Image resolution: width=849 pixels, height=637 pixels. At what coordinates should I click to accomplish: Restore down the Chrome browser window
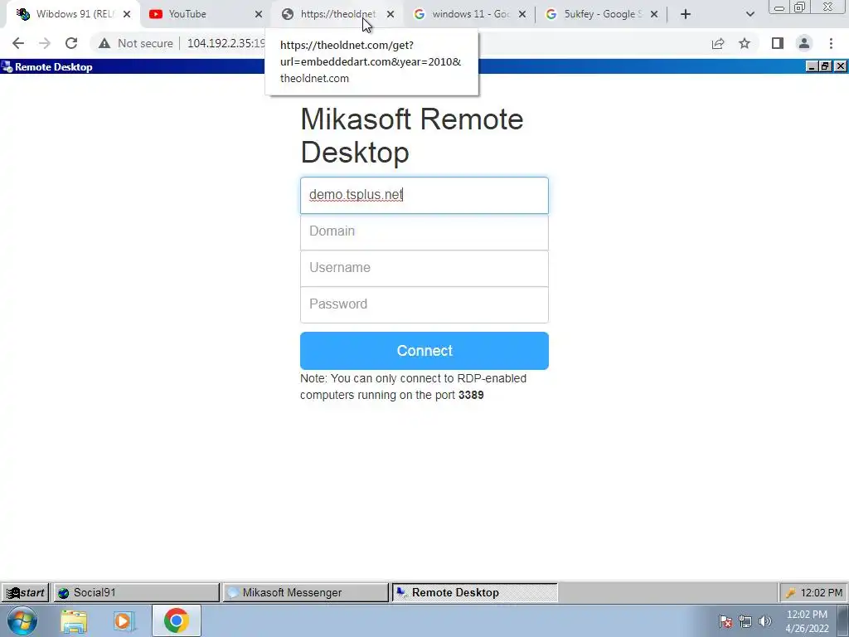800,7
